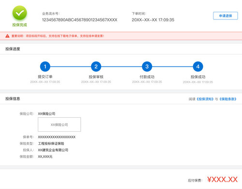Click the ¥XXX.XX premium amount
The width and height of the screenshot is (242, 189).
click(222, 179)
